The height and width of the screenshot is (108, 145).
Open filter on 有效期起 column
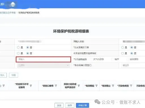(97, 86)
